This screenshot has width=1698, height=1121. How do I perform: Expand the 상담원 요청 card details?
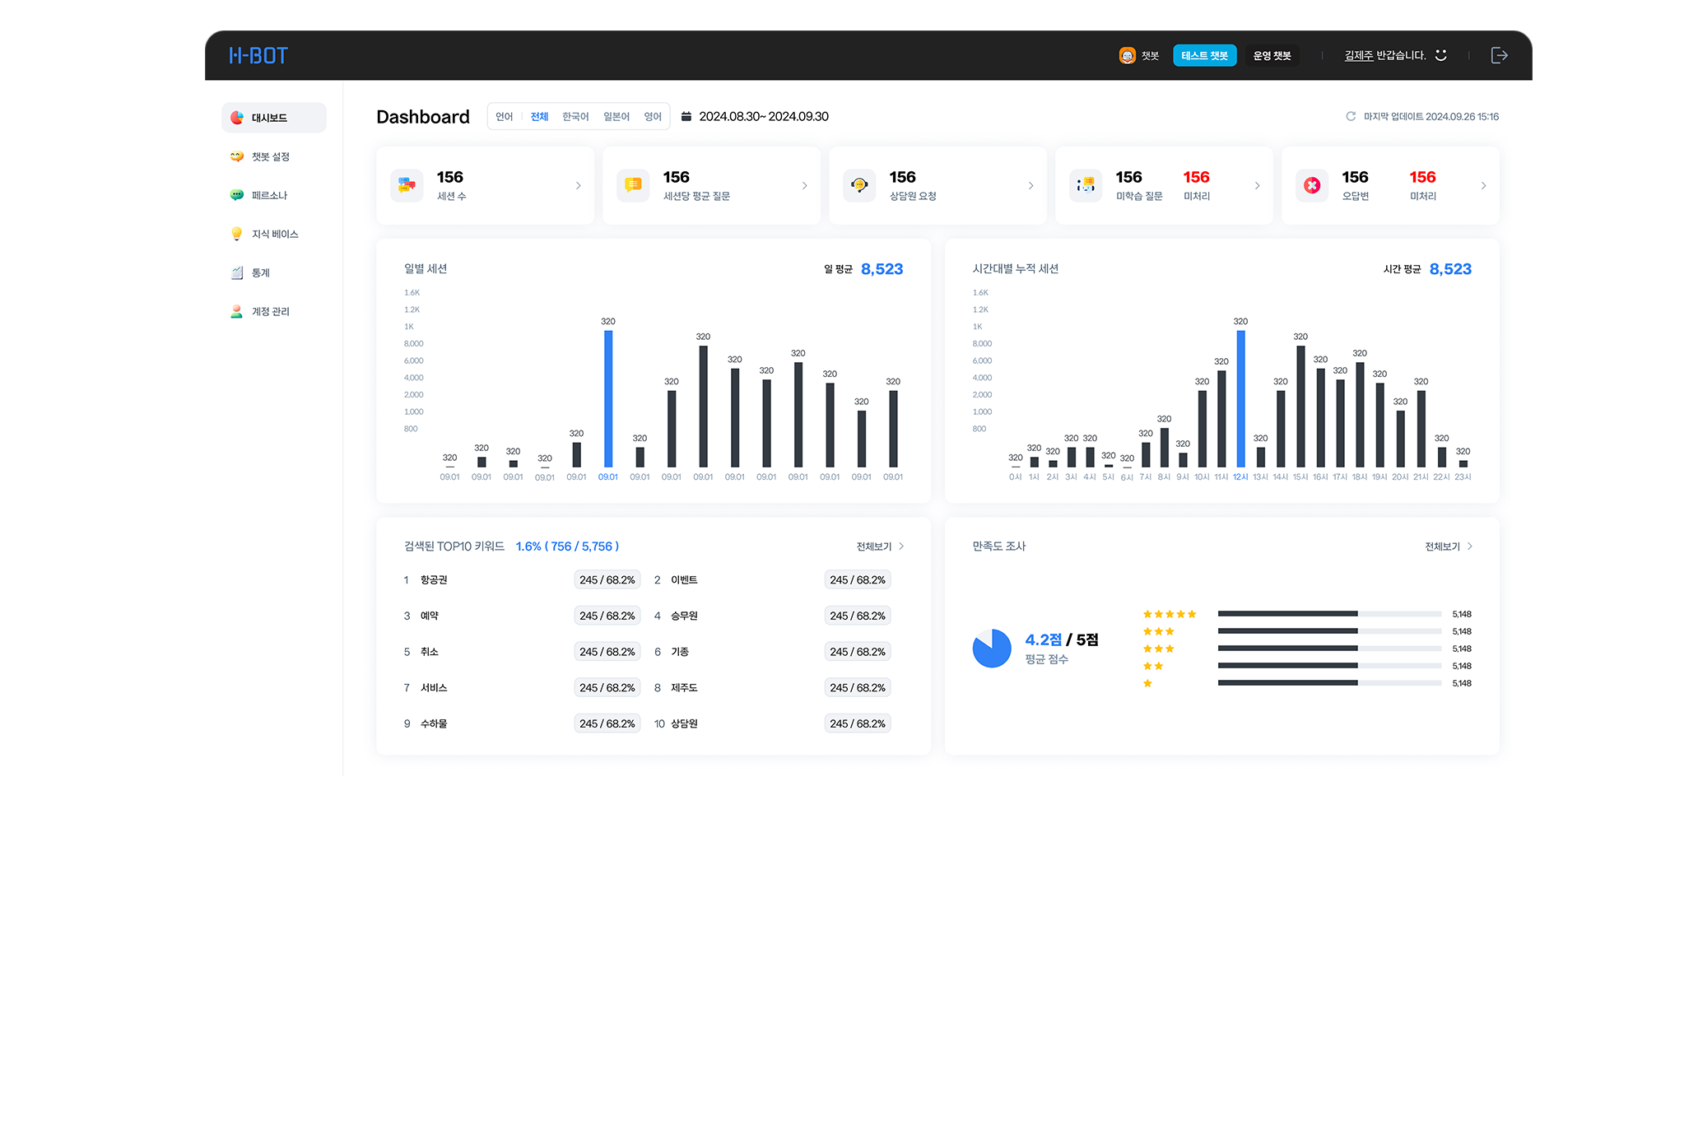pos(1031,185)
